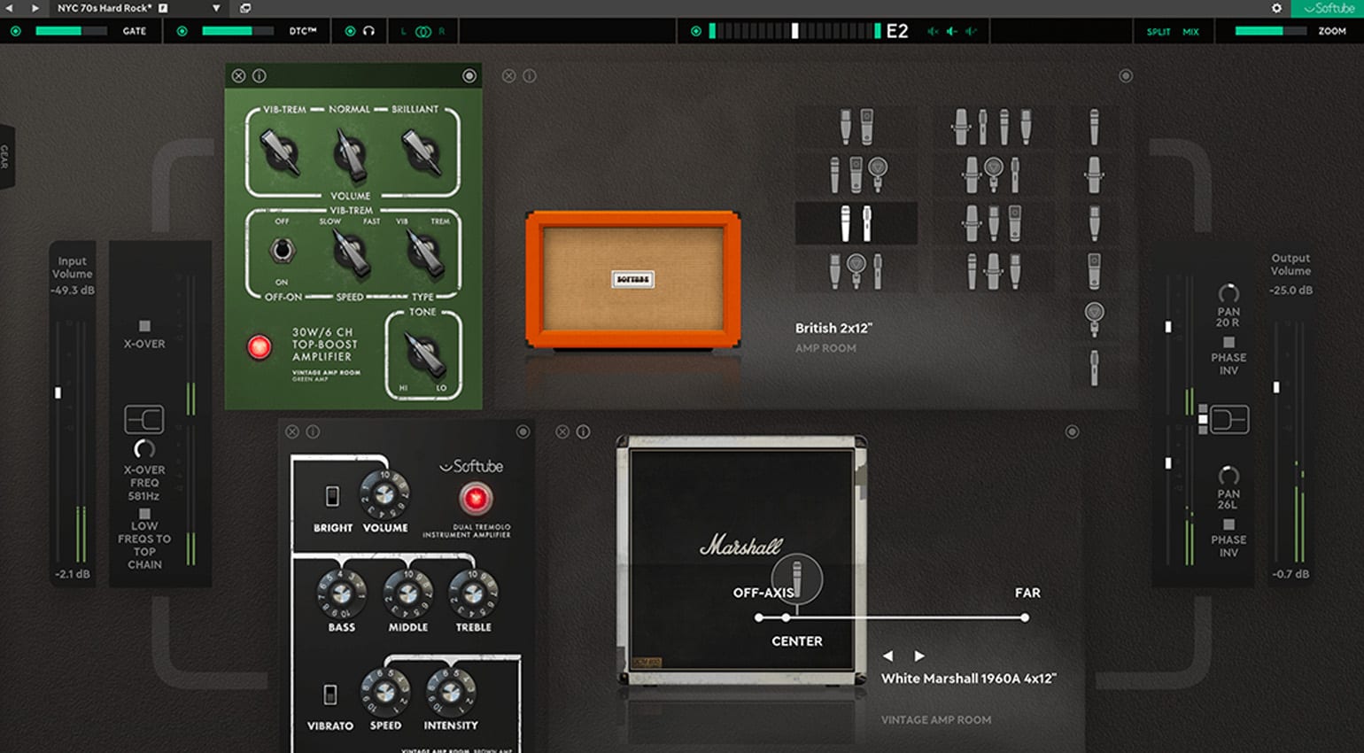1364x753 pixels.
Task: Switch to the MIX view
Action: (1191, 31)
